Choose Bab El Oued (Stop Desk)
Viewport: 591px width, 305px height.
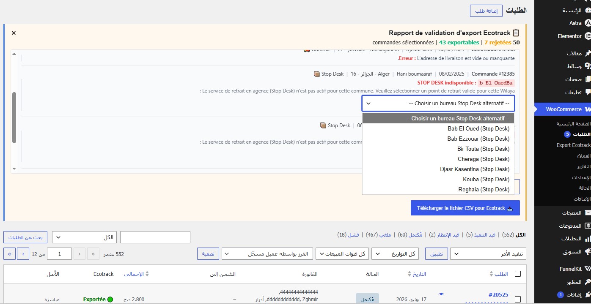point(438,128)
